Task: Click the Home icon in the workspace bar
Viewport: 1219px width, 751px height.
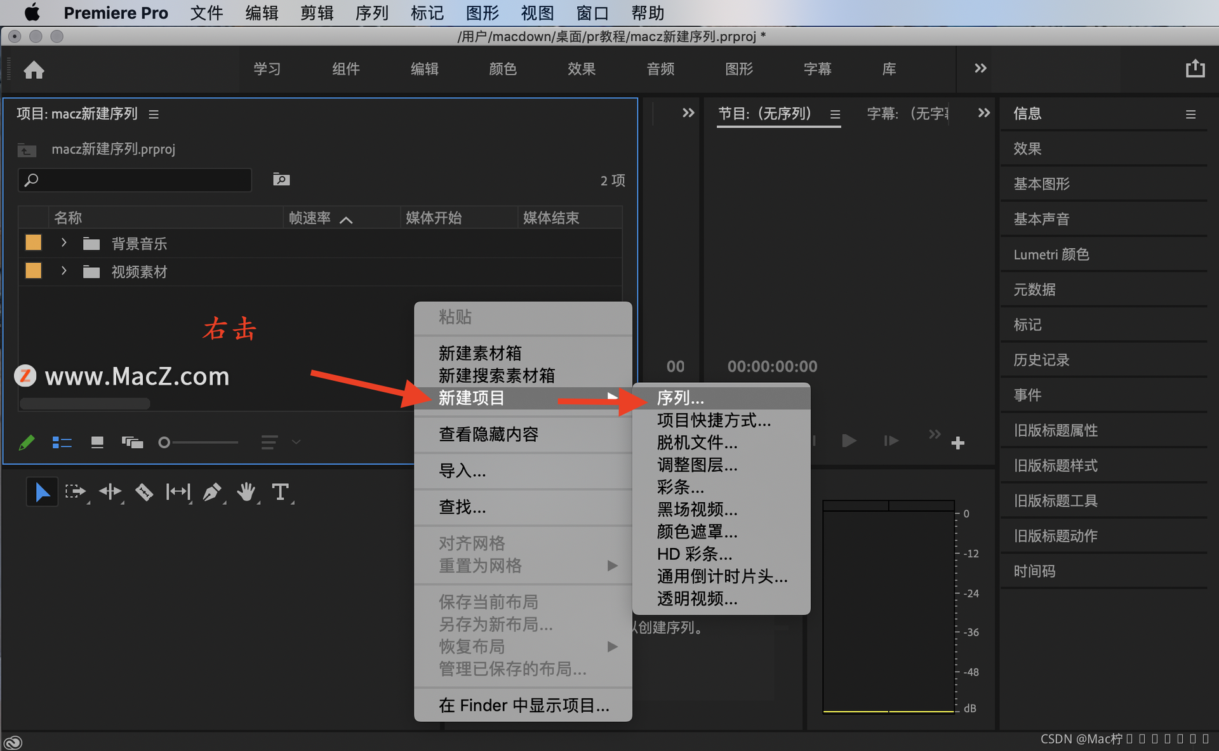Action: click(x=34, y=69)
